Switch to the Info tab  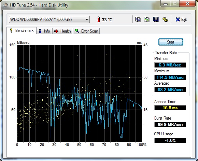tap(44, 31)
